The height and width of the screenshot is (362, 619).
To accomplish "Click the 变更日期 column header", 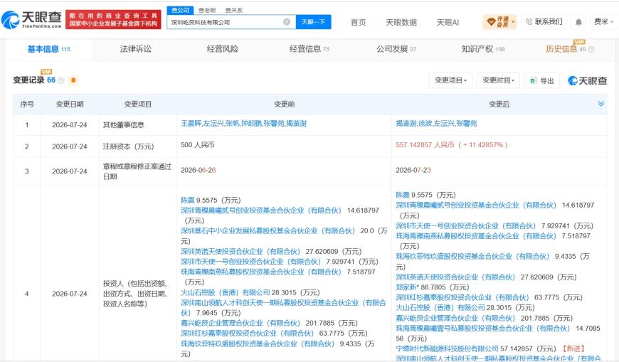I will point(70,105).
